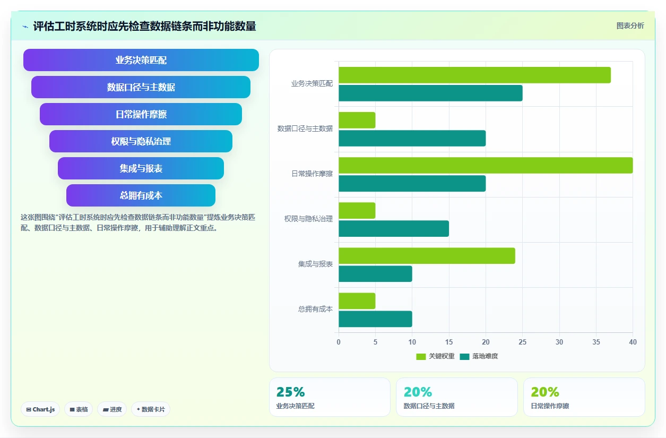Open the 25% 业务决策匹配 stat card

pos(330,397)
